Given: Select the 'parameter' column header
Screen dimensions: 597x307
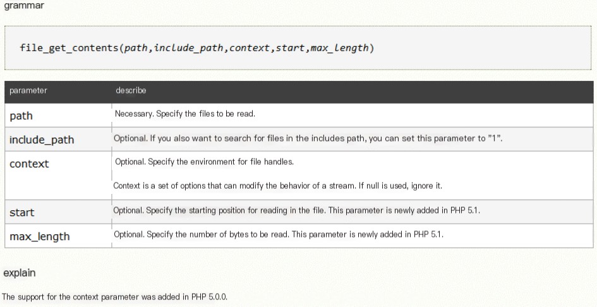Looking at the screenshot, I should [x=28, y=91].
